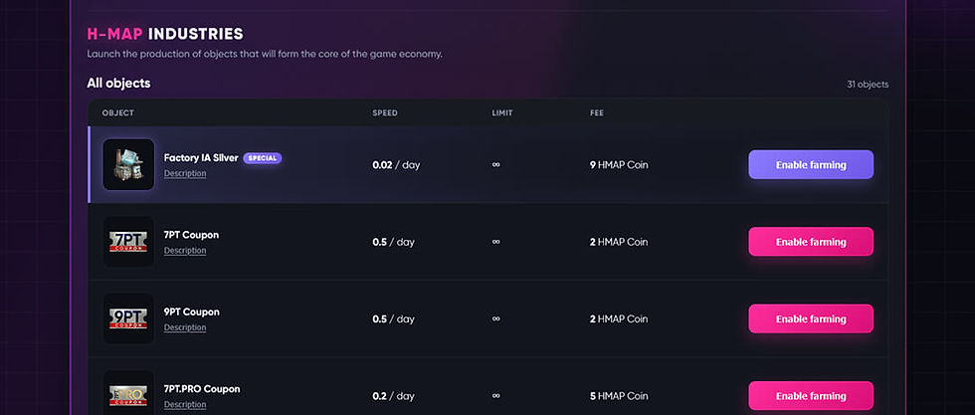Image resolution: width=975 pixels, height=415 pixels.
Task: Enable farming for 9PT Coupon
Action: tap(811, 319)
